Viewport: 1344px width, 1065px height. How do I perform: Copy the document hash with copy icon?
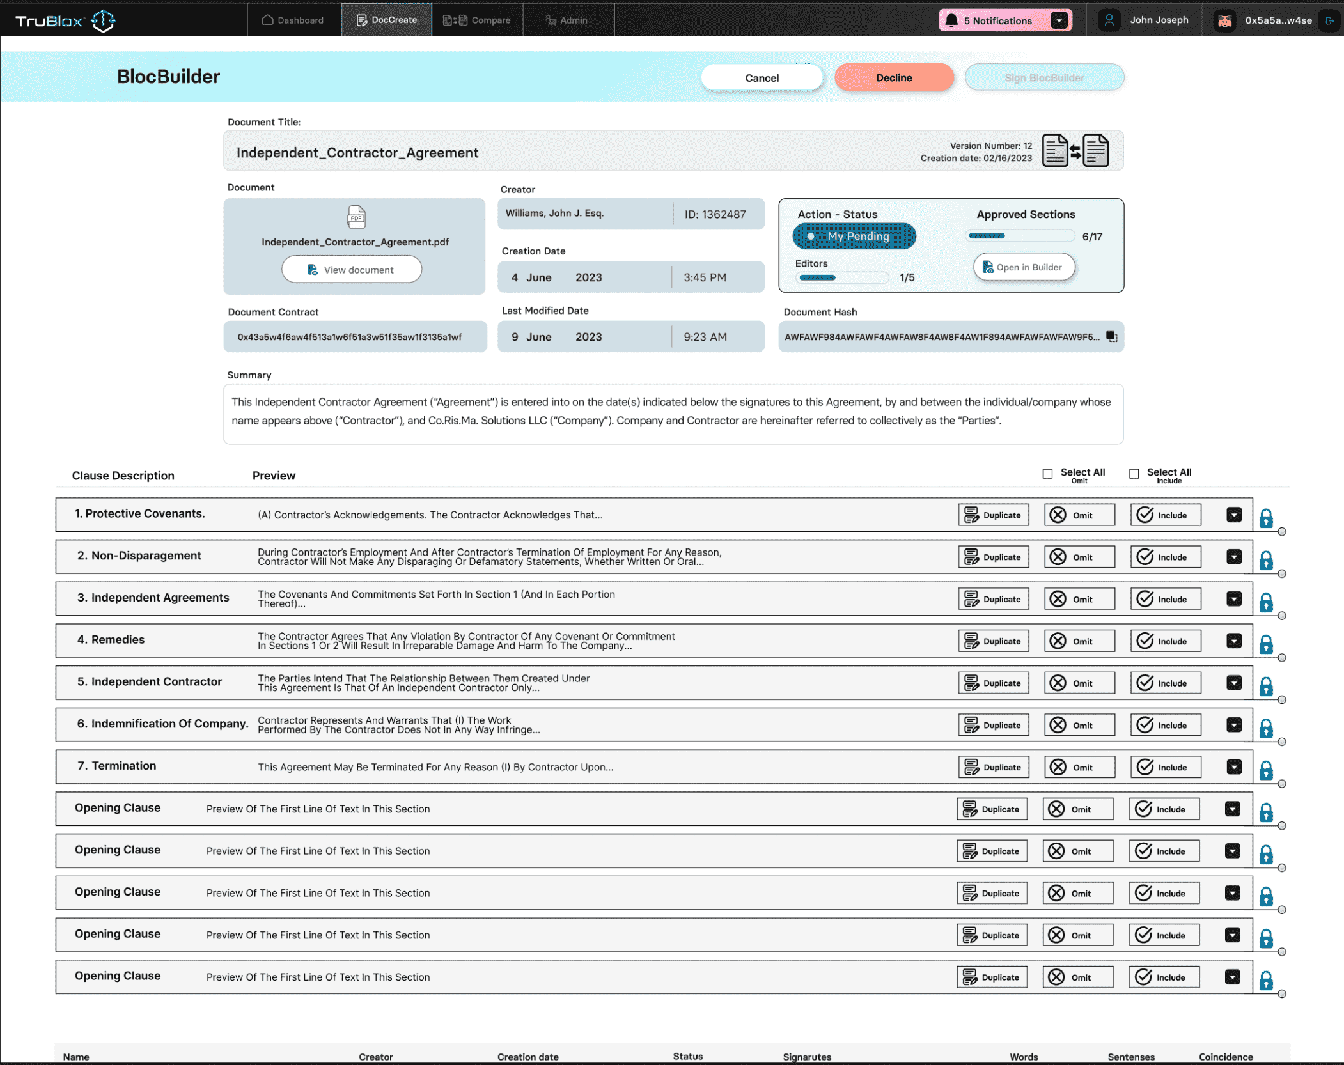pyautogui.click(x=1111, y=337)
